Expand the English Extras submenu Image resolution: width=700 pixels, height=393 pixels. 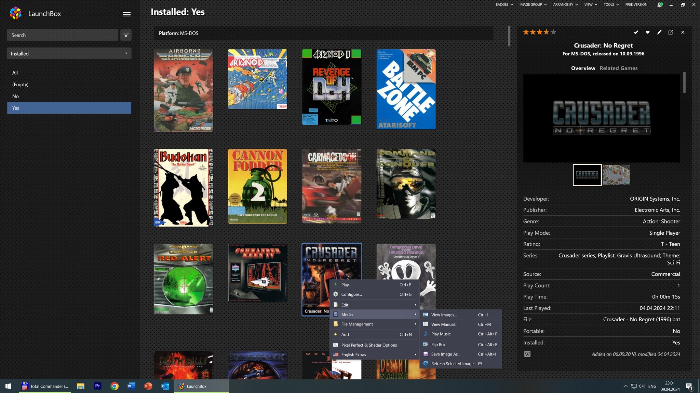point(375,354)
